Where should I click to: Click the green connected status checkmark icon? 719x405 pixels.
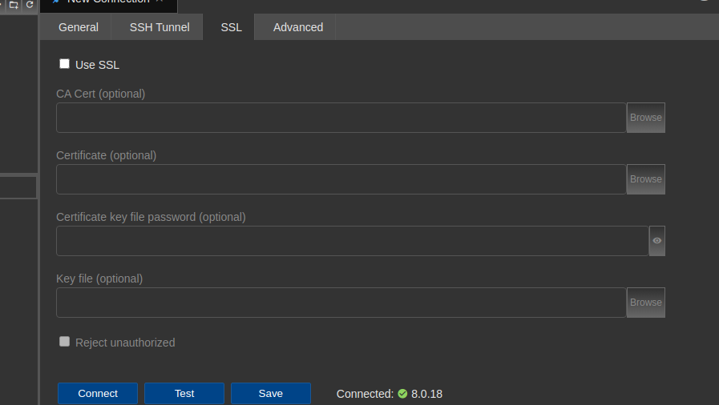pos(402,394)
